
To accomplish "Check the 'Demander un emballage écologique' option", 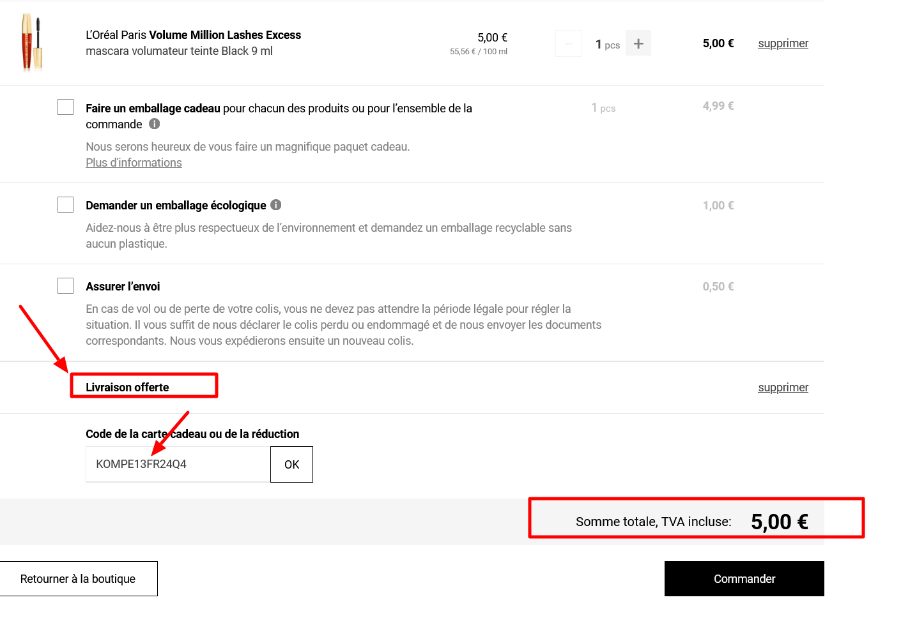I will click(65, 204).
